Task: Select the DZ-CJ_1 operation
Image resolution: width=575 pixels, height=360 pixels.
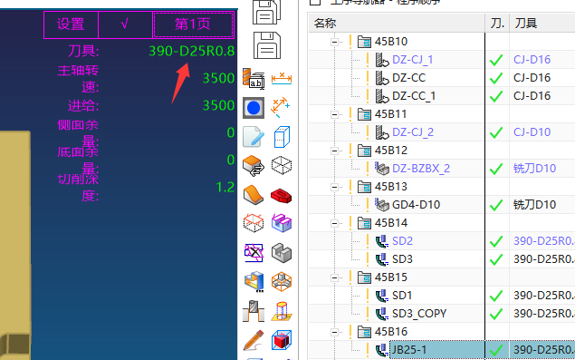Action: pyautogui.click(x=413, y=60)
